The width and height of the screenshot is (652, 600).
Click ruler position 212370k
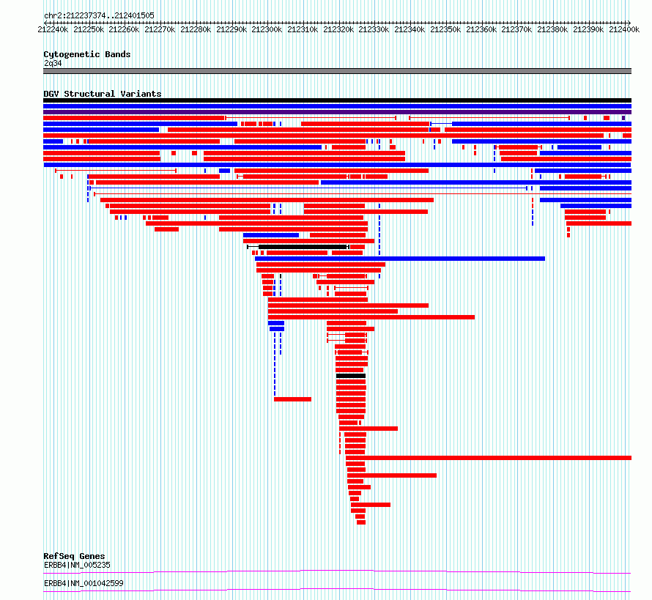516,29
